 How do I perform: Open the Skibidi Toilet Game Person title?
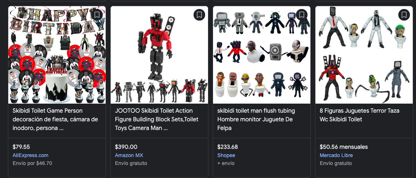[55, 119]
